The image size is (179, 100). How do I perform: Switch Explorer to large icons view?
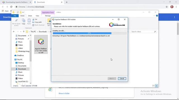pos(157,86)
